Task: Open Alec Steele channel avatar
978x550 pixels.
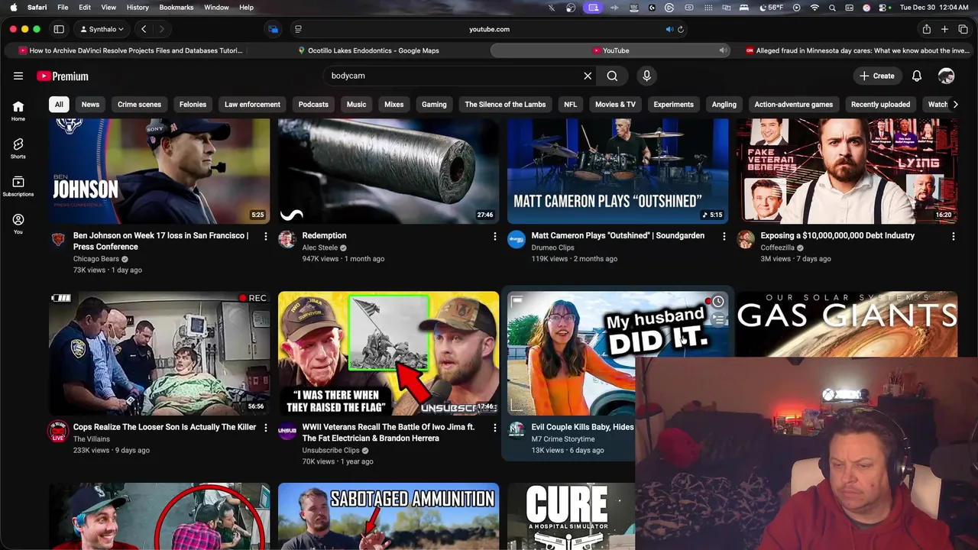Action: [287, 239]
